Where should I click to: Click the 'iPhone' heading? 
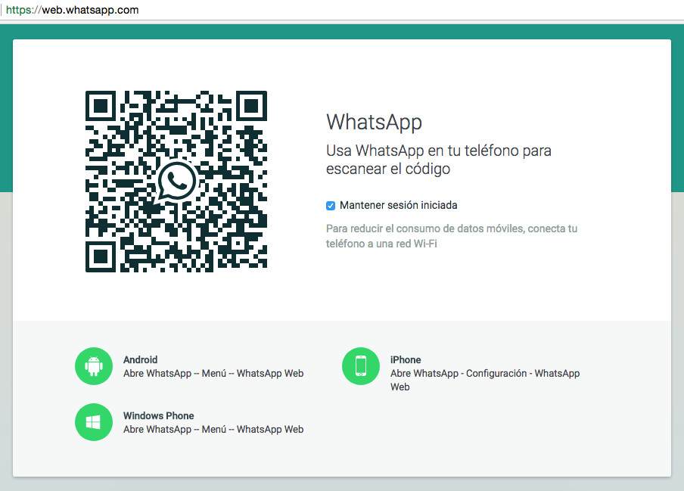[x=406, y=360]
